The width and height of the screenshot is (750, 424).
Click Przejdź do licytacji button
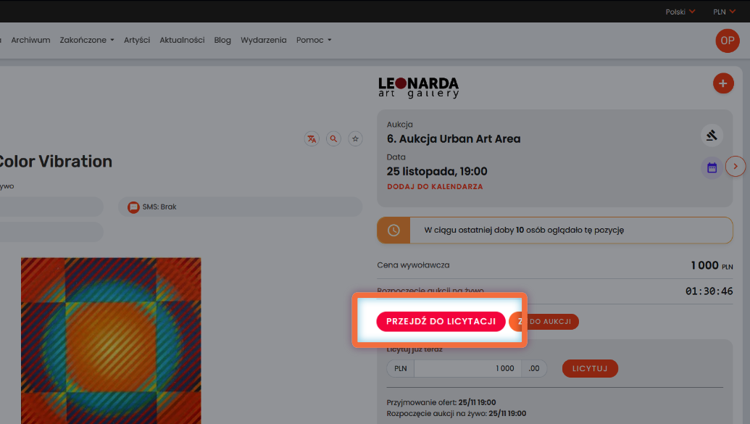pyautogui.click(x=441, y=322)
